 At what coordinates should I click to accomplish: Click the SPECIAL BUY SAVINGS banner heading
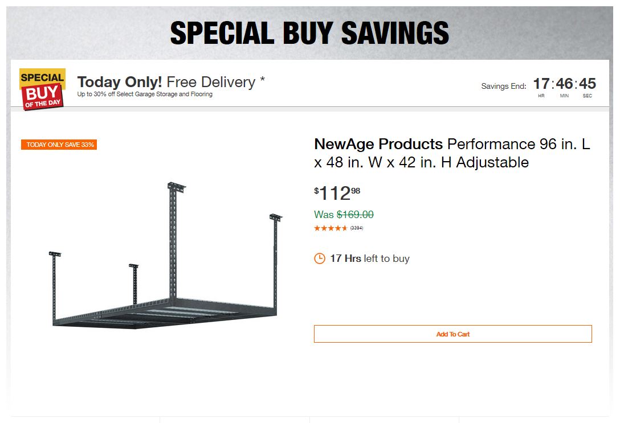(x=309, y=33)
